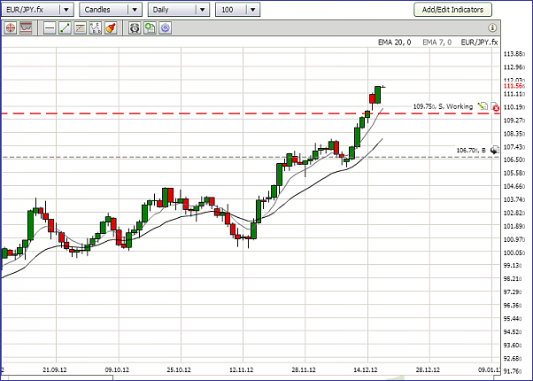Click the EMA 20, 0 indicator label

(394, 43)
